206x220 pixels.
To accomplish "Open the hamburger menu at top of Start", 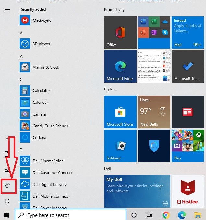I will [x=7, y=9].
